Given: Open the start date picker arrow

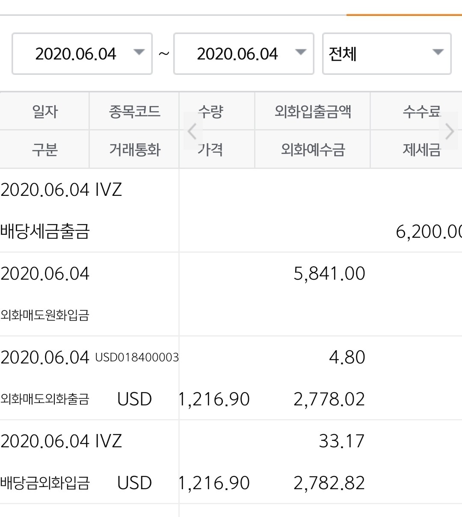Looking at the screenshot, I should coord(139,53).
